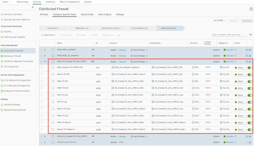
Task: Open settings gear for Policy-BDA_DL_Analytics
Action: 250,56
